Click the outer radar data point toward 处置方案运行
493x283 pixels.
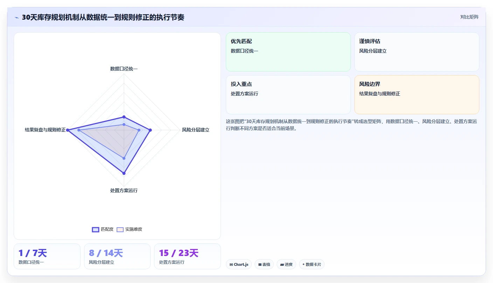click(x=124, y=173)
